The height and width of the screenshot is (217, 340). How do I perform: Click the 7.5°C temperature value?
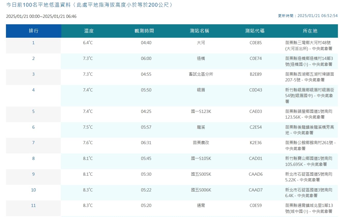point(88,127)
